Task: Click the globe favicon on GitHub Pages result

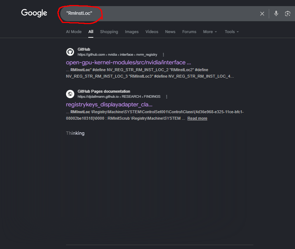Action: [x=70, y=94]
